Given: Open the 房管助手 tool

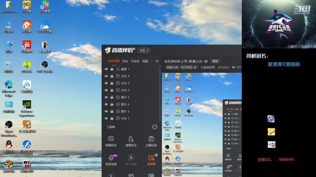Looking at the screenshot, I should tap(131, 141).
